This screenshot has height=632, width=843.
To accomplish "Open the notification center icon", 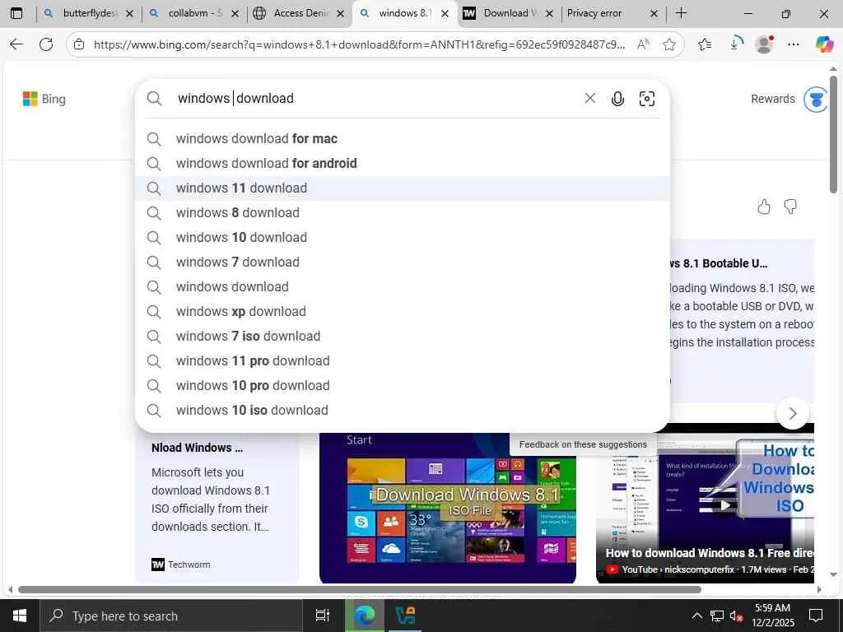I will click(816, 616).
